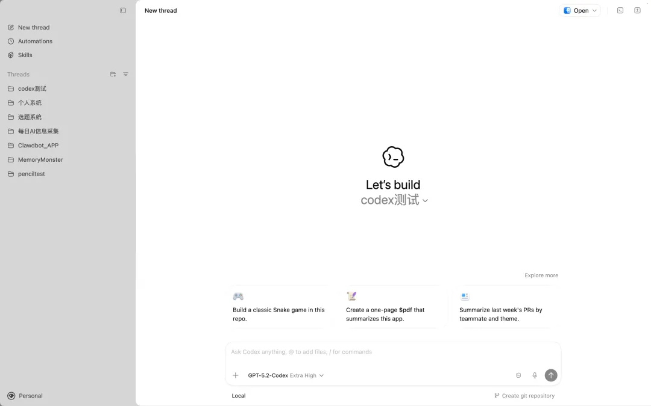Screen dimensions: 651x406
Task: Focus the Ask Codex anything input
Action: point(393,352)
